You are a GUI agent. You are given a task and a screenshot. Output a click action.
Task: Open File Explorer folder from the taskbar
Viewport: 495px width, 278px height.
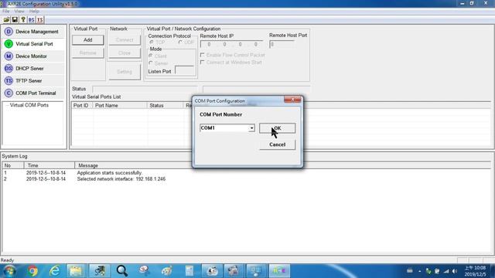click(76, 271)
